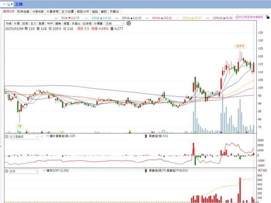Open the chart settings gear icon
Screen dimensions: 271x203
tap(129, 23)
